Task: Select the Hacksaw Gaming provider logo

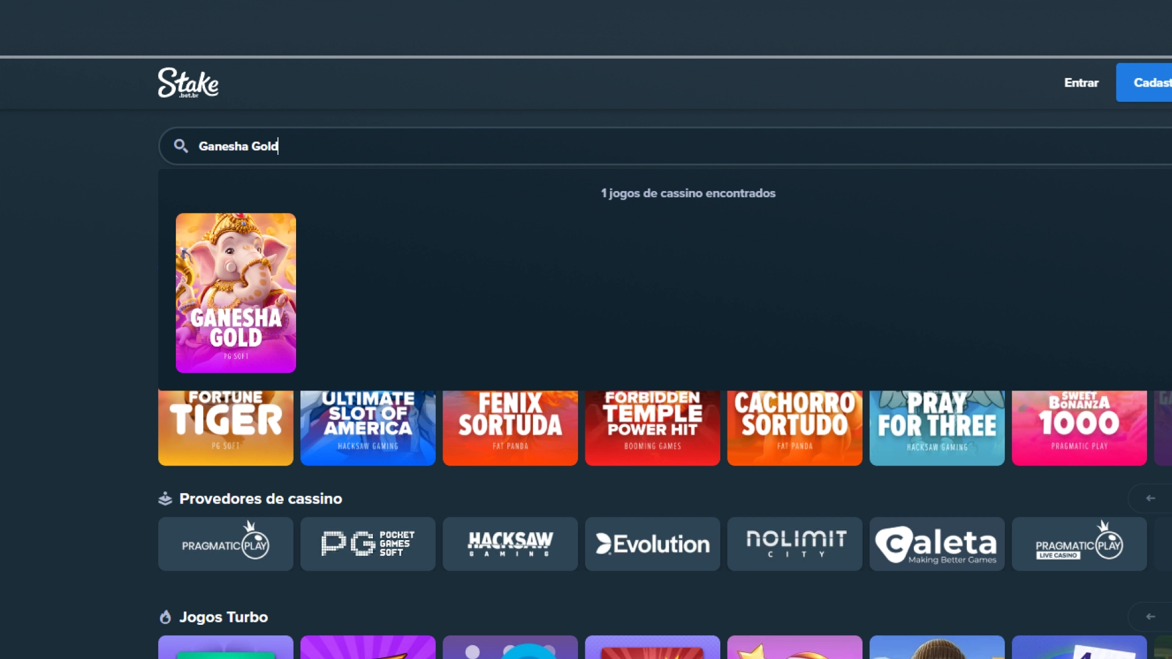Action: [510, 544]
